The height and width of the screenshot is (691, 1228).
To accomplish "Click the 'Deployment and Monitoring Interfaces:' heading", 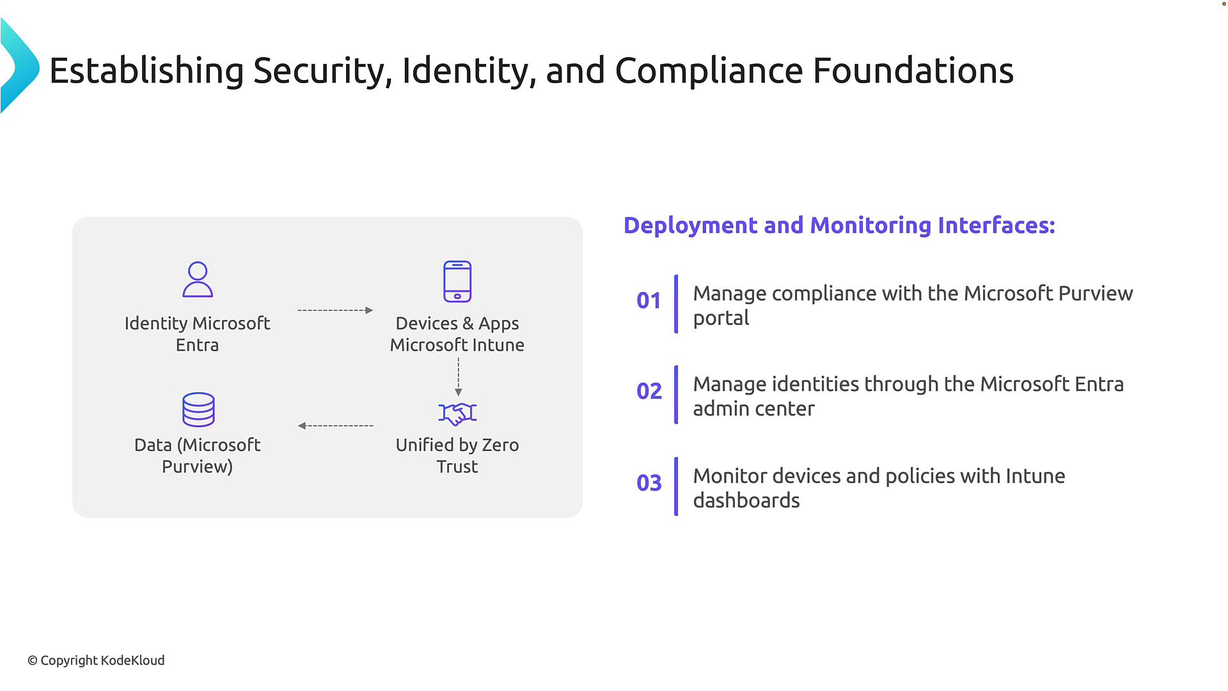I will [839, 225].
